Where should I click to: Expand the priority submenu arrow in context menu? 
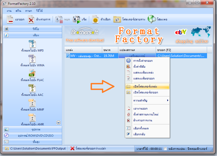click(168, 100)
